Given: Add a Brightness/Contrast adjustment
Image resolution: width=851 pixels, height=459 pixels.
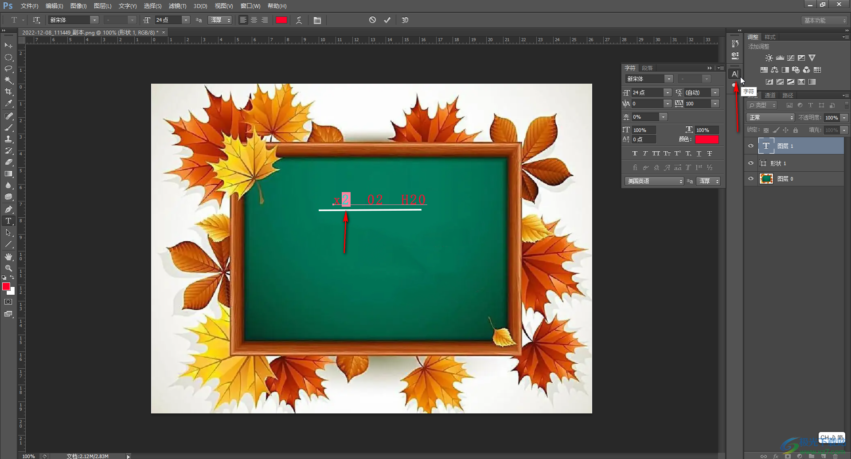Looking at the screenshot, I should (x=769, y=58).
